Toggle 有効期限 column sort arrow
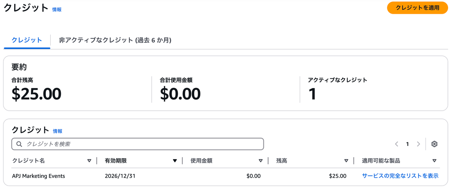This screenshot has width=452, height=193. pos(175,161)
